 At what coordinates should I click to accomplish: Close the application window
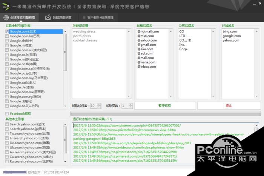(x=260, y=3)
